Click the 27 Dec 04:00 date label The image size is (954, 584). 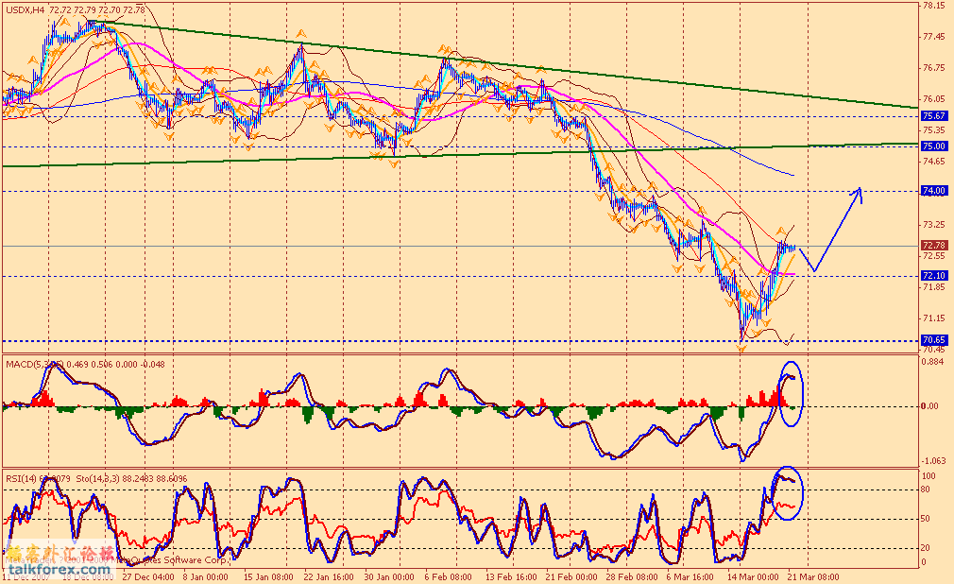coord(148,576)
